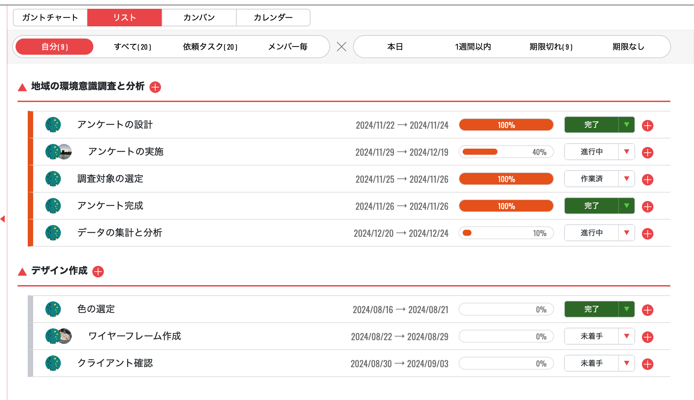Click date range 2024/08/22 → 2024/08/29

pos(400,337)
